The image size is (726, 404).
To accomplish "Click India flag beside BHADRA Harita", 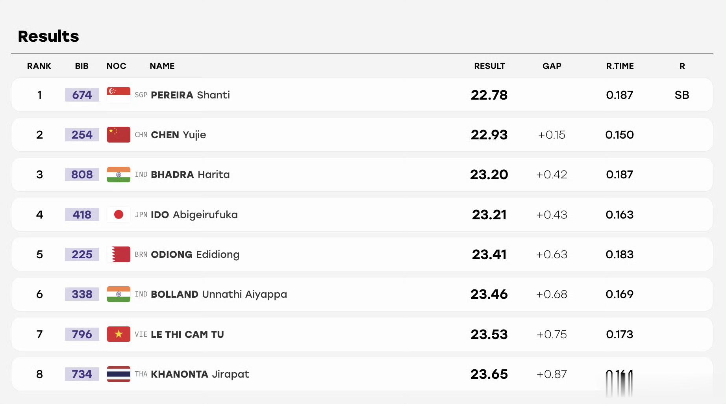I will [119, 174].
